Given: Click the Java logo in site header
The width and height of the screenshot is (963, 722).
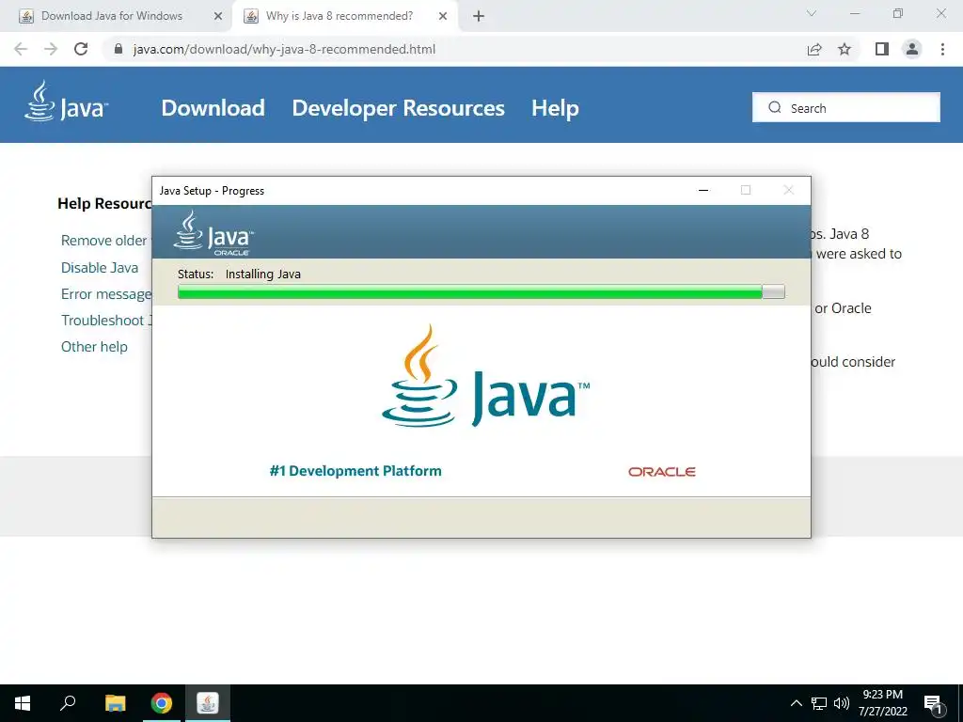Looking at the screenshot, I should tap(67, 102).
